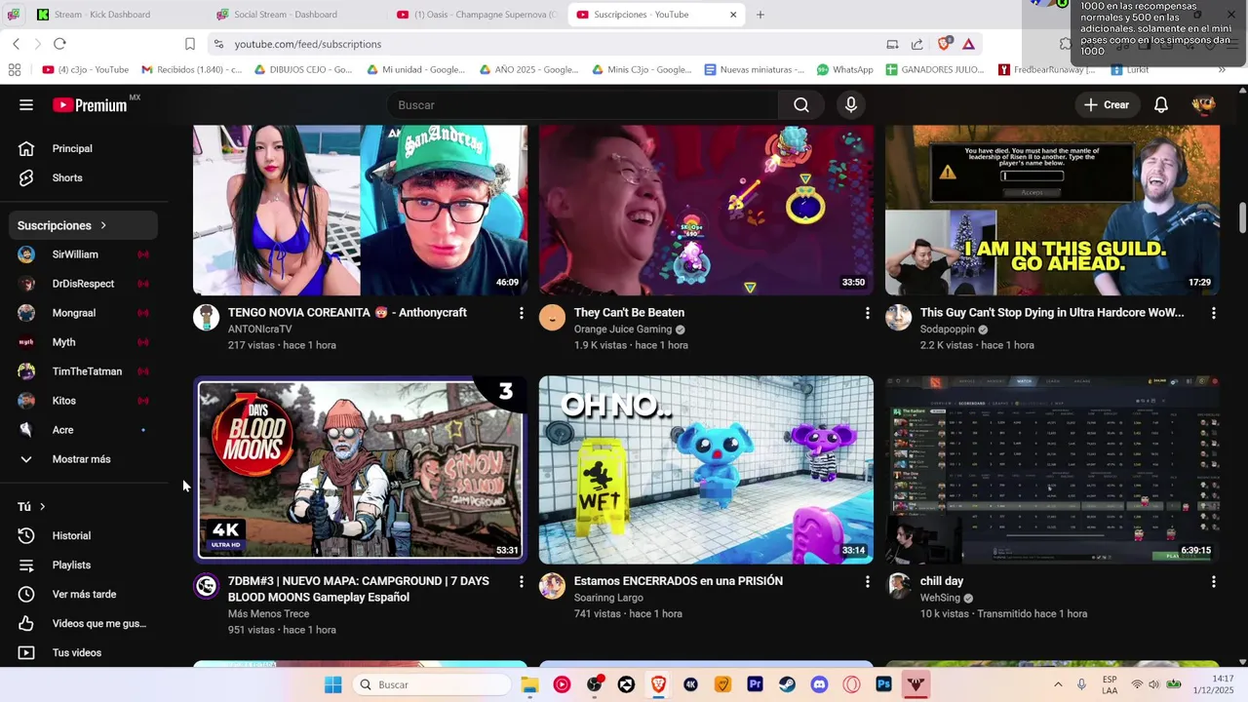Play the 7 Days Blood Moons thumbnail
Viewport: 1248px width, 702px height.
click(x=360, y=470)
